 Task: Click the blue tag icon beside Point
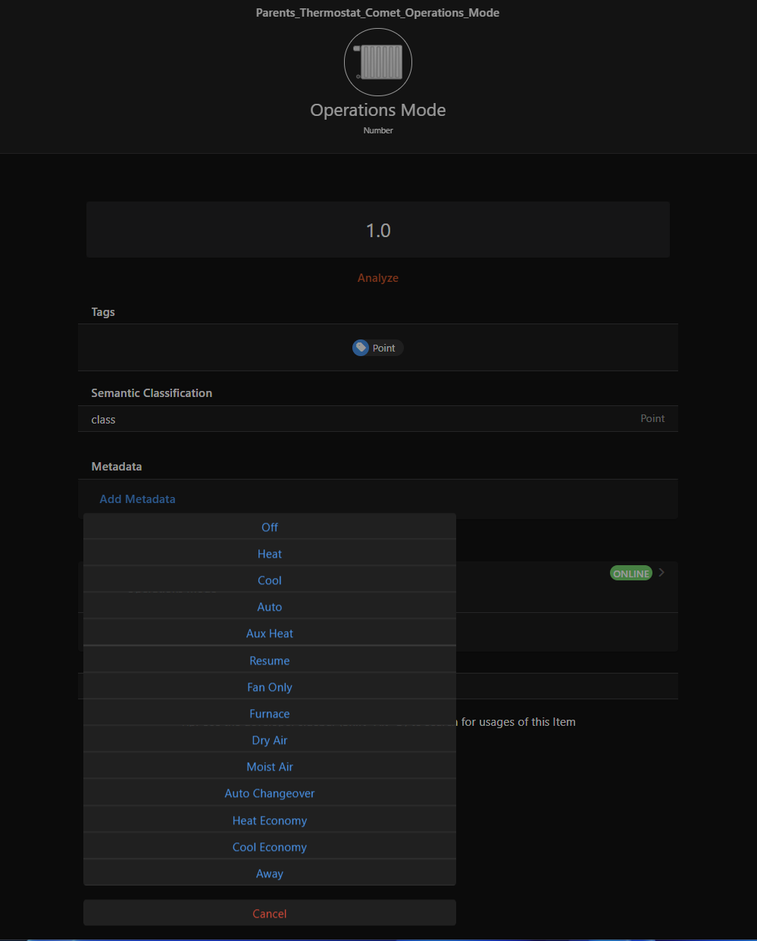tap(361, 348)
